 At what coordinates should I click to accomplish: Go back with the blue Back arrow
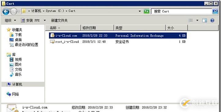point(6,11)
